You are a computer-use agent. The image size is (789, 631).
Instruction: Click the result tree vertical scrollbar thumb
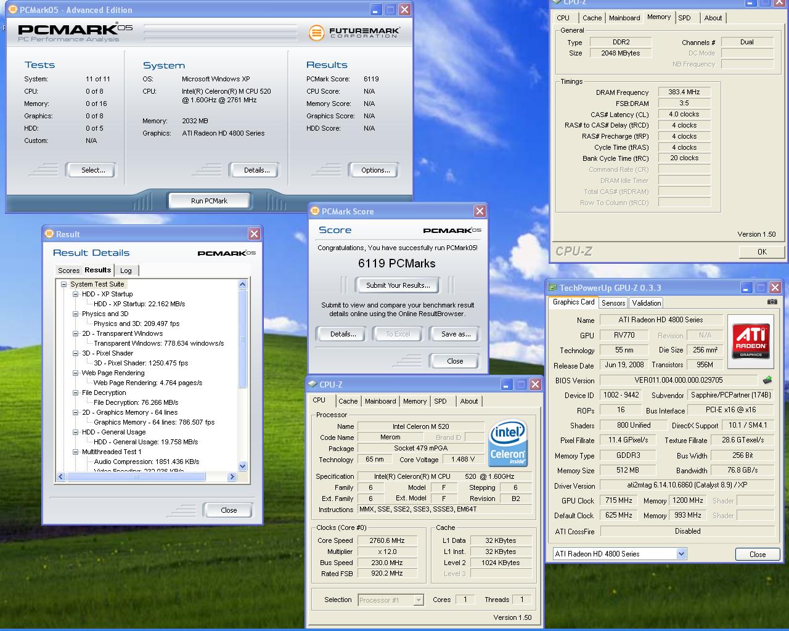click(242, 340)
